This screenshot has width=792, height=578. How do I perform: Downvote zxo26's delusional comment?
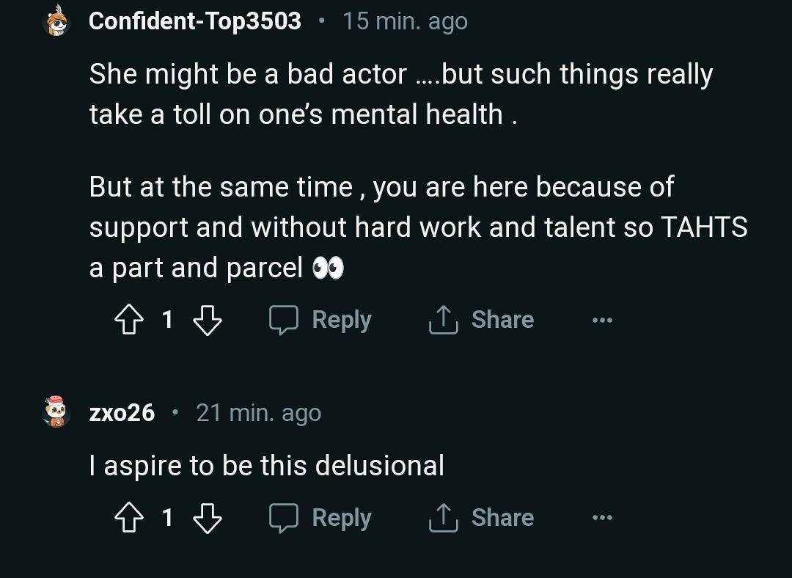[x=207, y=518]
